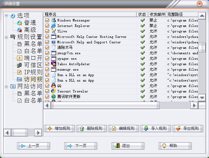209x158 pixels.
Task: Toggle the 清除木马 checkbox
Action: point(47,48)
